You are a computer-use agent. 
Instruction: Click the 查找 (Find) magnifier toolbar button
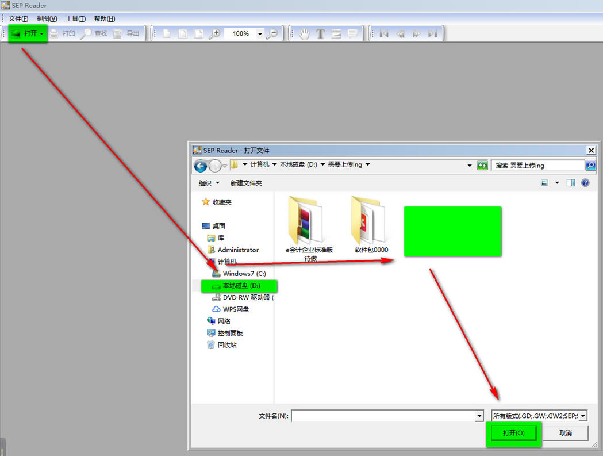pos(94,34)
